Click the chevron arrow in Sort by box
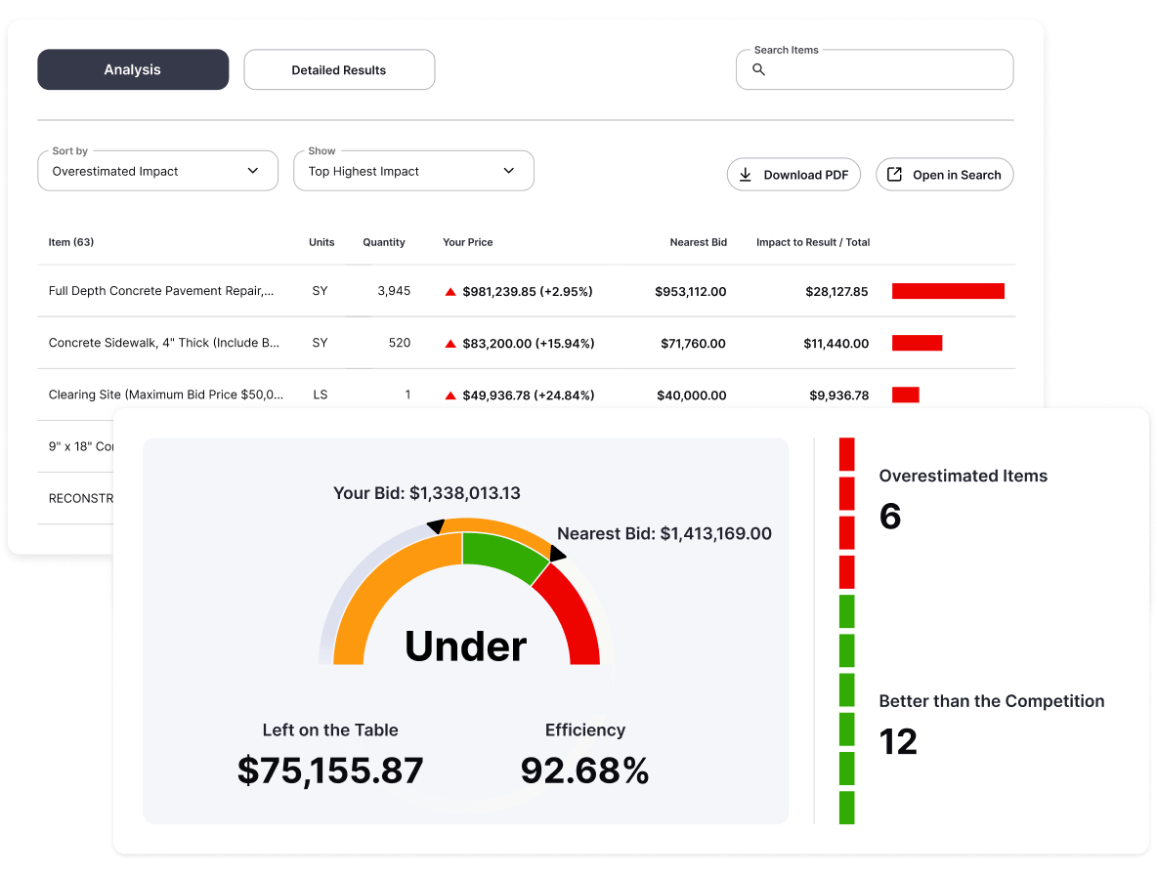Screen dimensions: 1157x875 coord(253,171)
